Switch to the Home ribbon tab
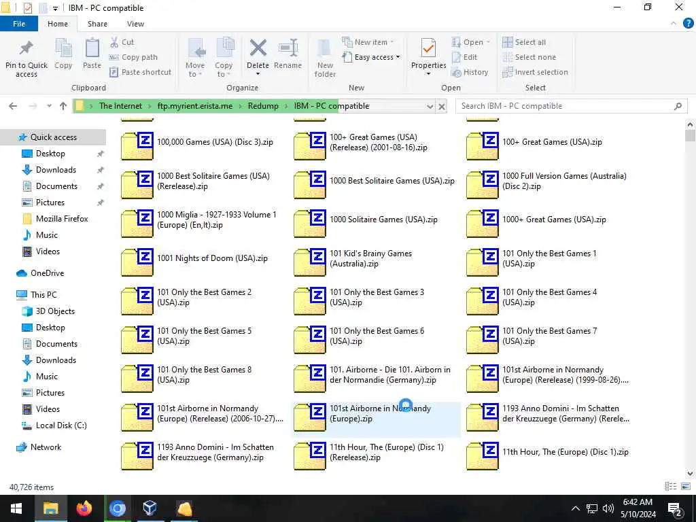 [x=58, y=24]
